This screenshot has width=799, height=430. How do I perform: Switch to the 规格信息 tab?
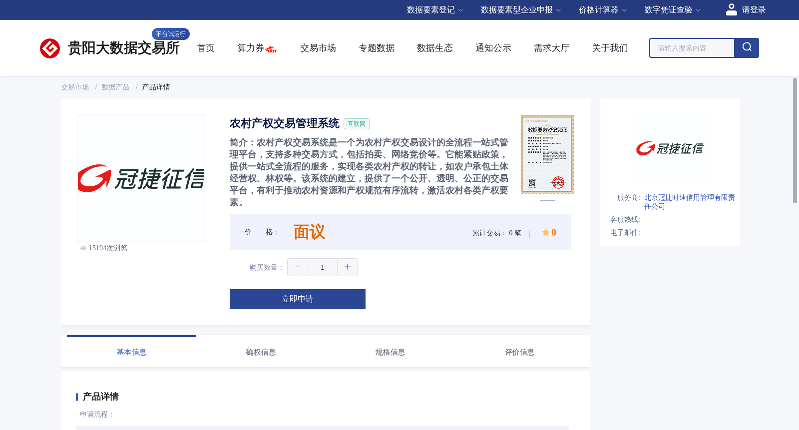pos(390,352)
